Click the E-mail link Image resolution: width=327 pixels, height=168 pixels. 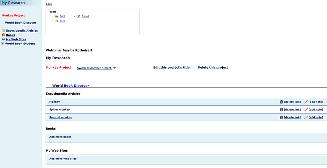click(x=85, y=16)
